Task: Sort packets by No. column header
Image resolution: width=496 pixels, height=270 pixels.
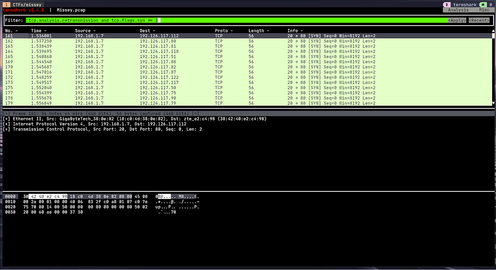Action: click(x=11, y=31)
